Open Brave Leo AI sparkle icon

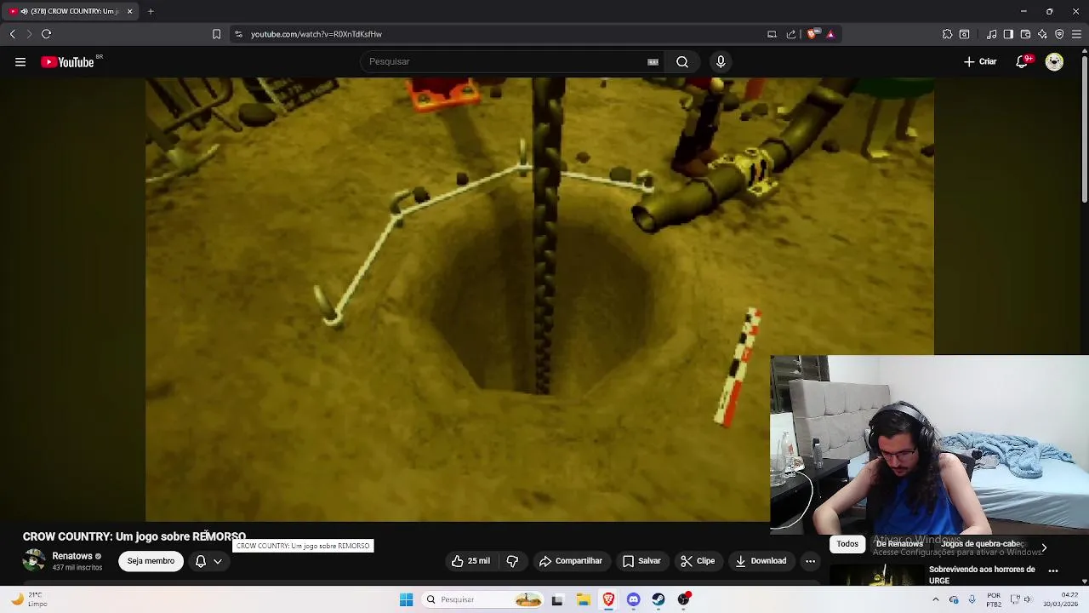(x=1042, y=34)
